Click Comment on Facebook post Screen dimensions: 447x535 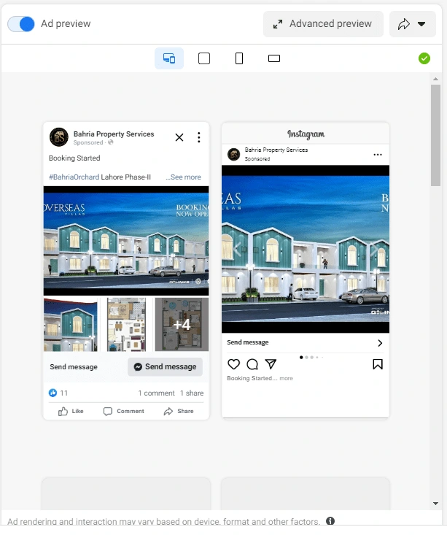click(123, 411)
